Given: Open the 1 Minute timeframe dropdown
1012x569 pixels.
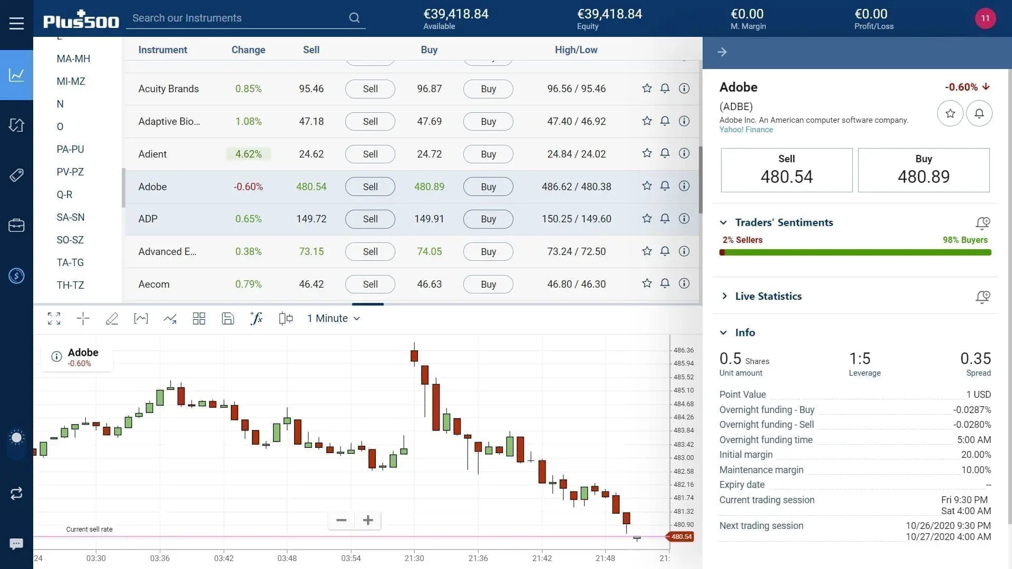Looking at the screenshot, I should click(x=334, y=318).
